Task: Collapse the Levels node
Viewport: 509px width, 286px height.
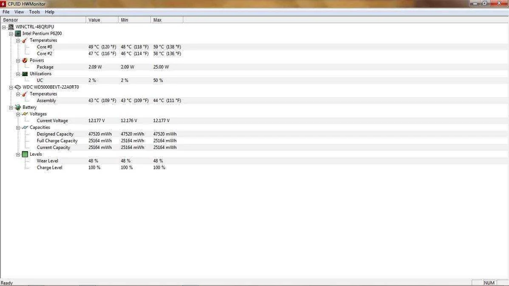Action: coord(18,155)
